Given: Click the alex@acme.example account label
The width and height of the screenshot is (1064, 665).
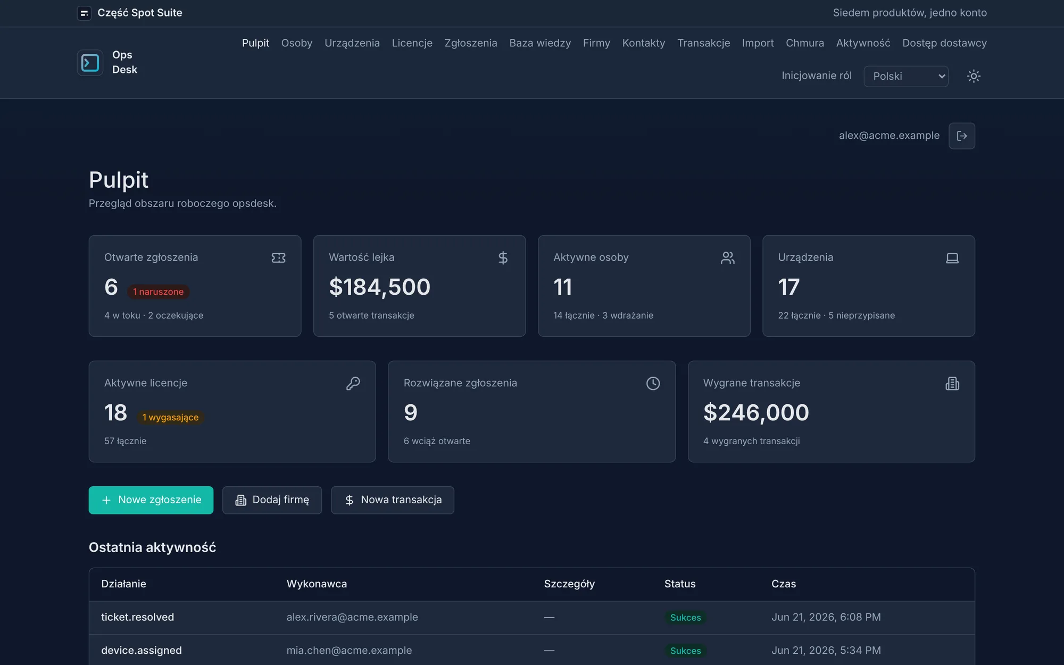Looking at the screenshot, I should tap(889, 136).
